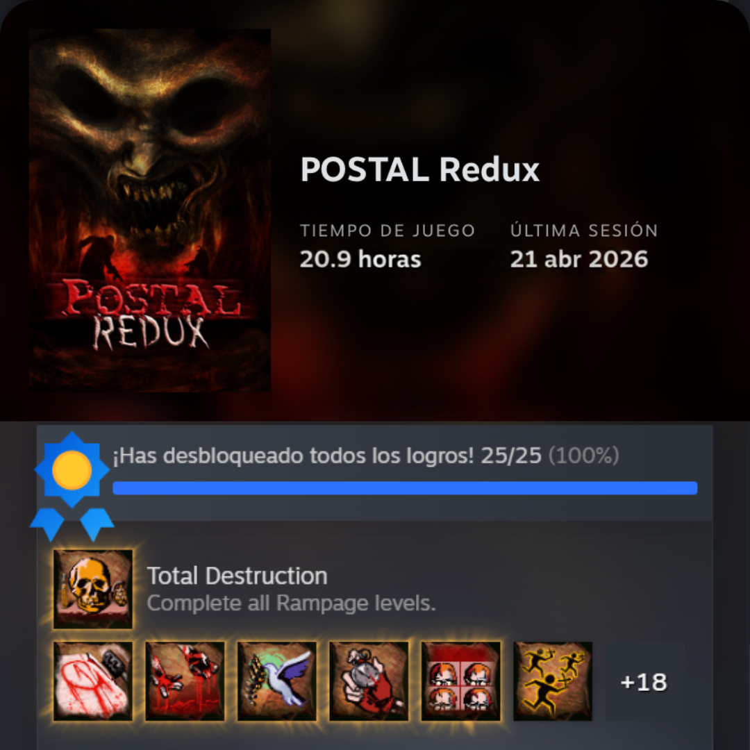Click the 21 abr 2026 last session date
Screen dimensions: 750x750
point(578,259)
